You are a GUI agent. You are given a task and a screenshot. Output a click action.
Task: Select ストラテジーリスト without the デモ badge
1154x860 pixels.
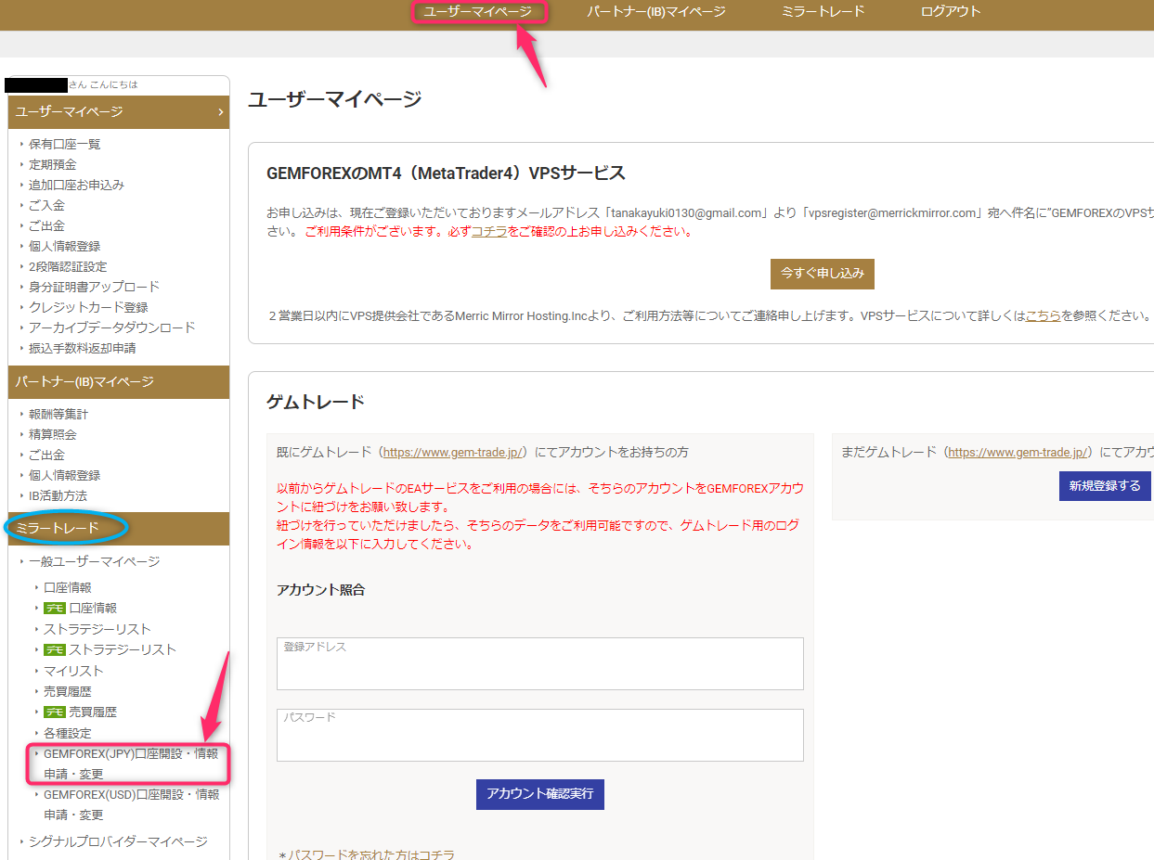(97, 629)
